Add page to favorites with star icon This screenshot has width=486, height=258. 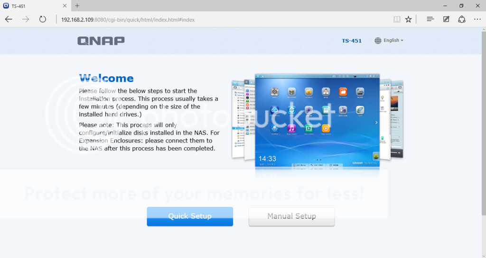[408, 19]
